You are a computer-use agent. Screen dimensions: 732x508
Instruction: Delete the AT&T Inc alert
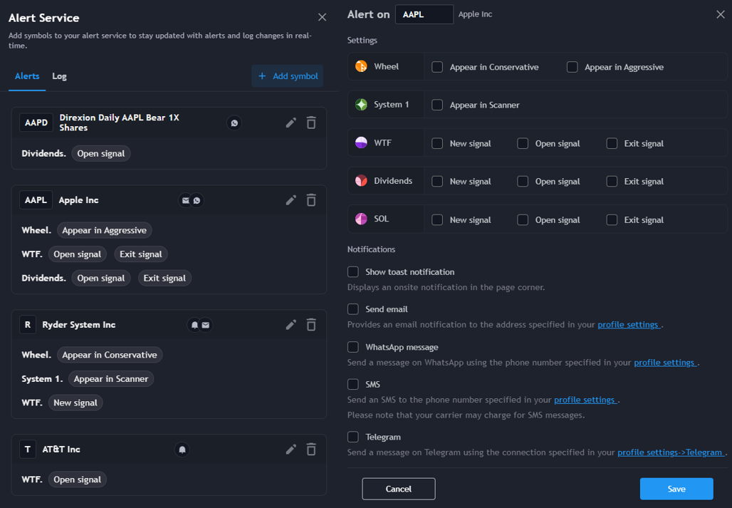pyautogui.click(x=311, y=449)
